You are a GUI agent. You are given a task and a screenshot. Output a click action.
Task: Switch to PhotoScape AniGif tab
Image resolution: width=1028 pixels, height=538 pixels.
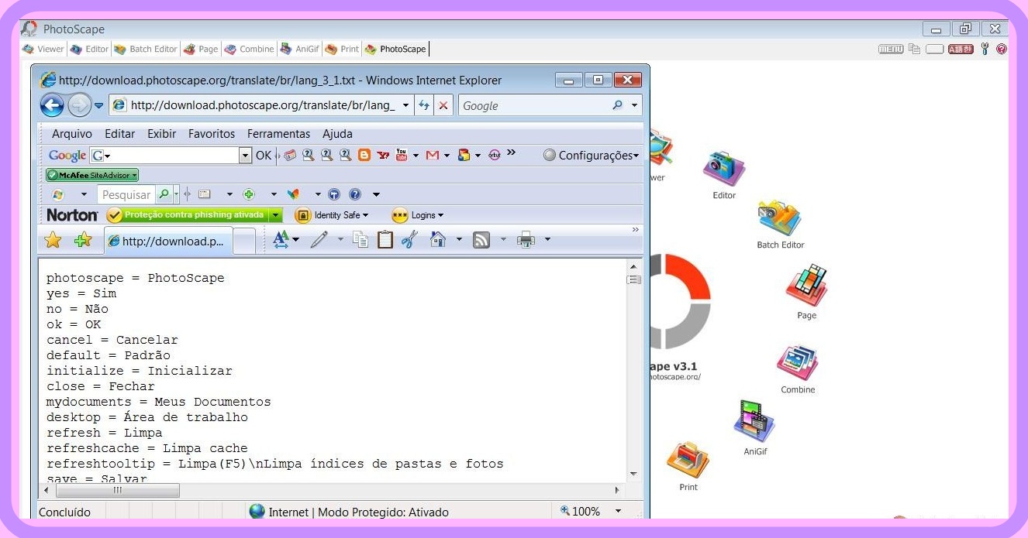299,49
